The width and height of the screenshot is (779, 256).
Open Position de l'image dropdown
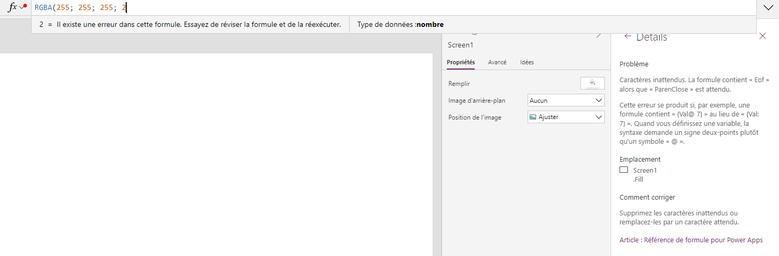tap(566, 117)
